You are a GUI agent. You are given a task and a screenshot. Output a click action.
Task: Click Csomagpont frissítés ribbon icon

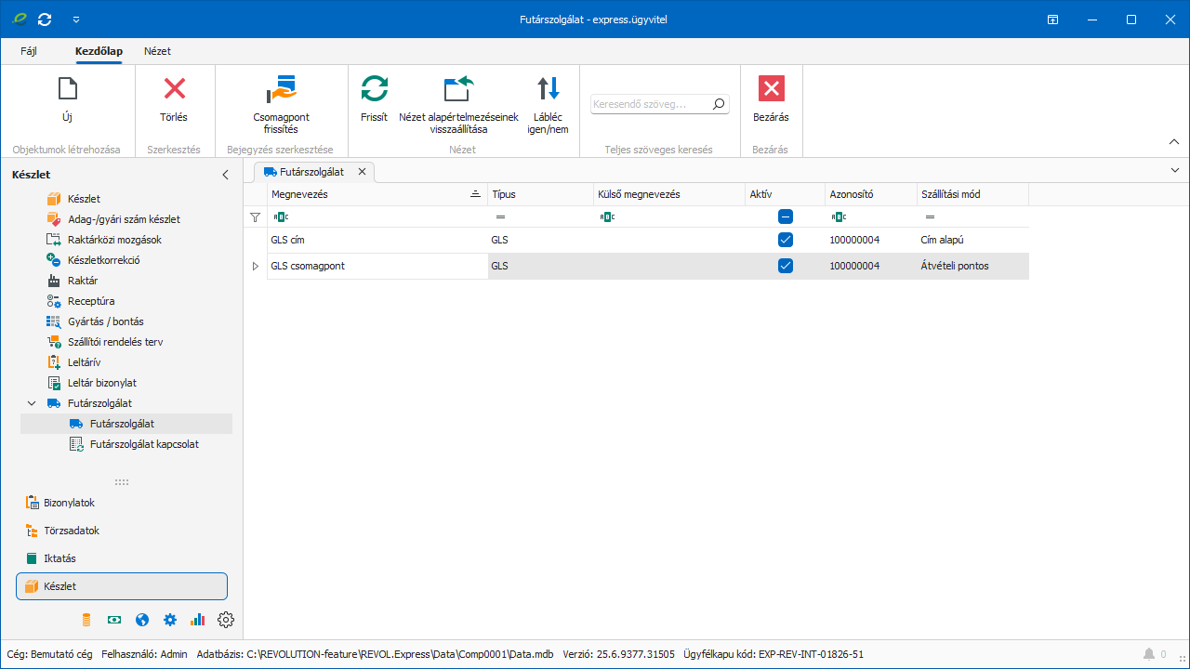pyautogui.click(x=281, y=89)
